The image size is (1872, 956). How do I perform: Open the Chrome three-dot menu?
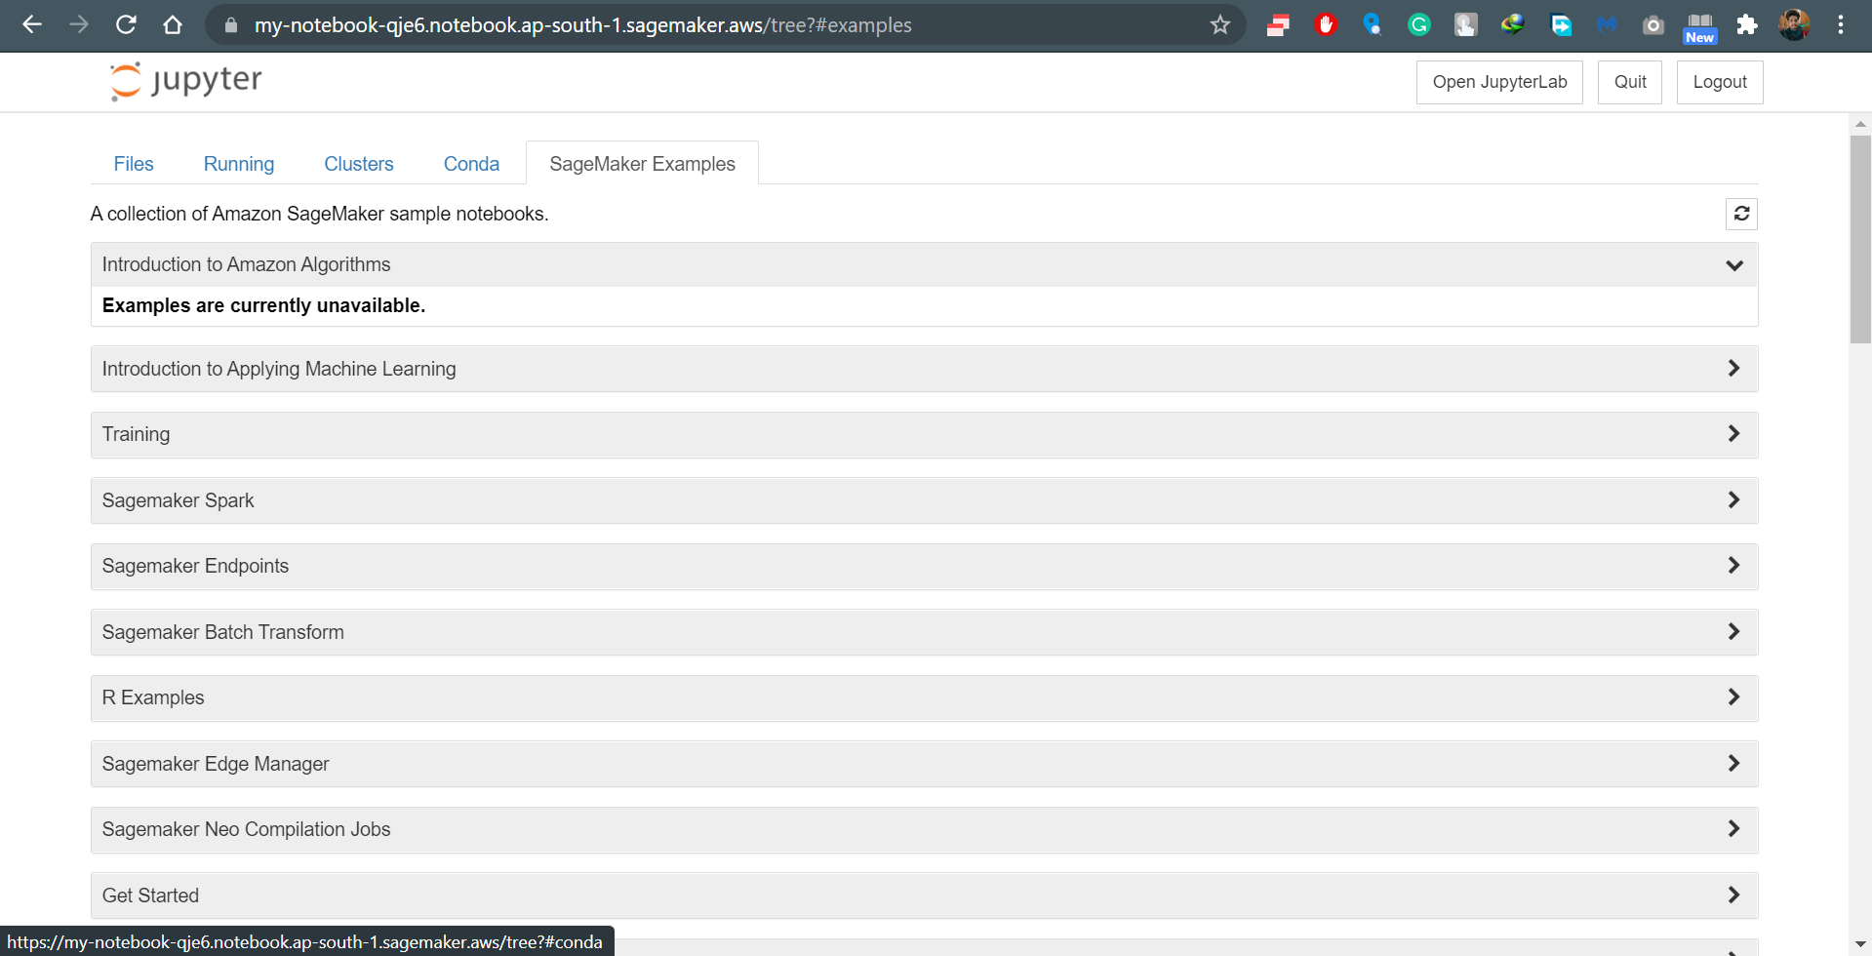click(x=1841, y=25)
